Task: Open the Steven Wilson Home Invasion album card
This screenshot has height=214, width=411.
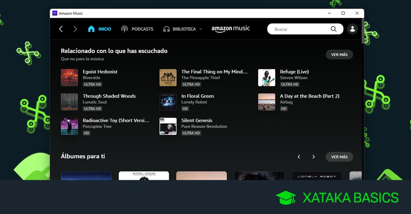Action: [x=144, y=176]
